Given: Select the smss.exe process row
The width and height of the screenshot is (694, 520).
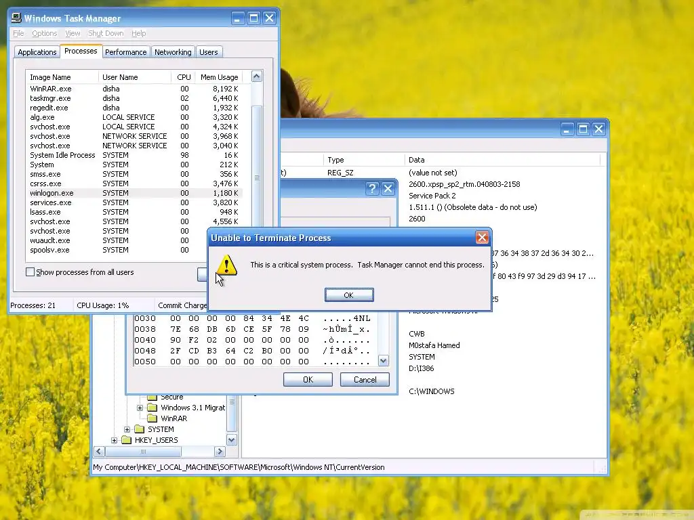Looking at the screenshot, I should [x=134, y=174].
